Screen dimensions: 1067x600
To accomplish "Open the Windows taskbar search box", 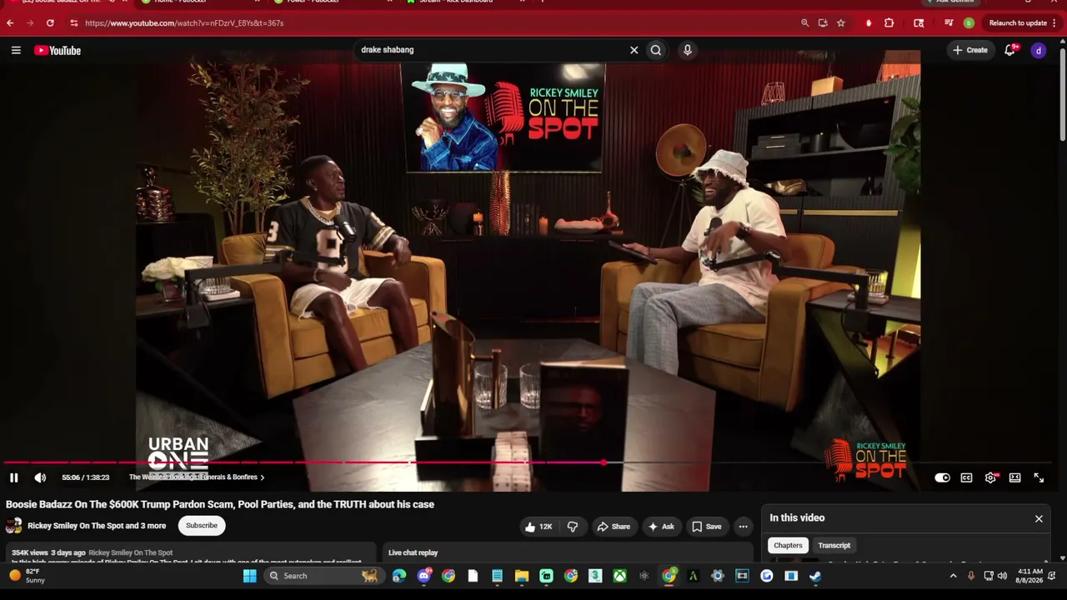I will [x=323, y=576].
